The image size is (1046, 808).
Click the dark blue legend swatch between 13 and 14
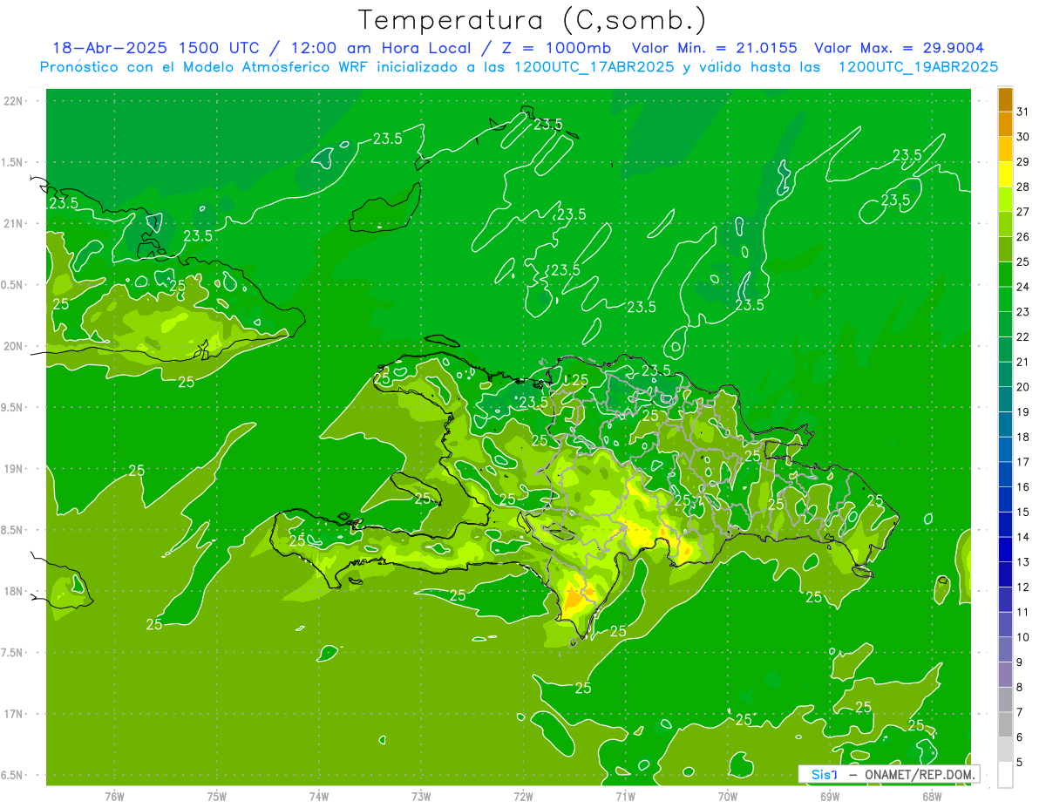tap(1005, 549)
